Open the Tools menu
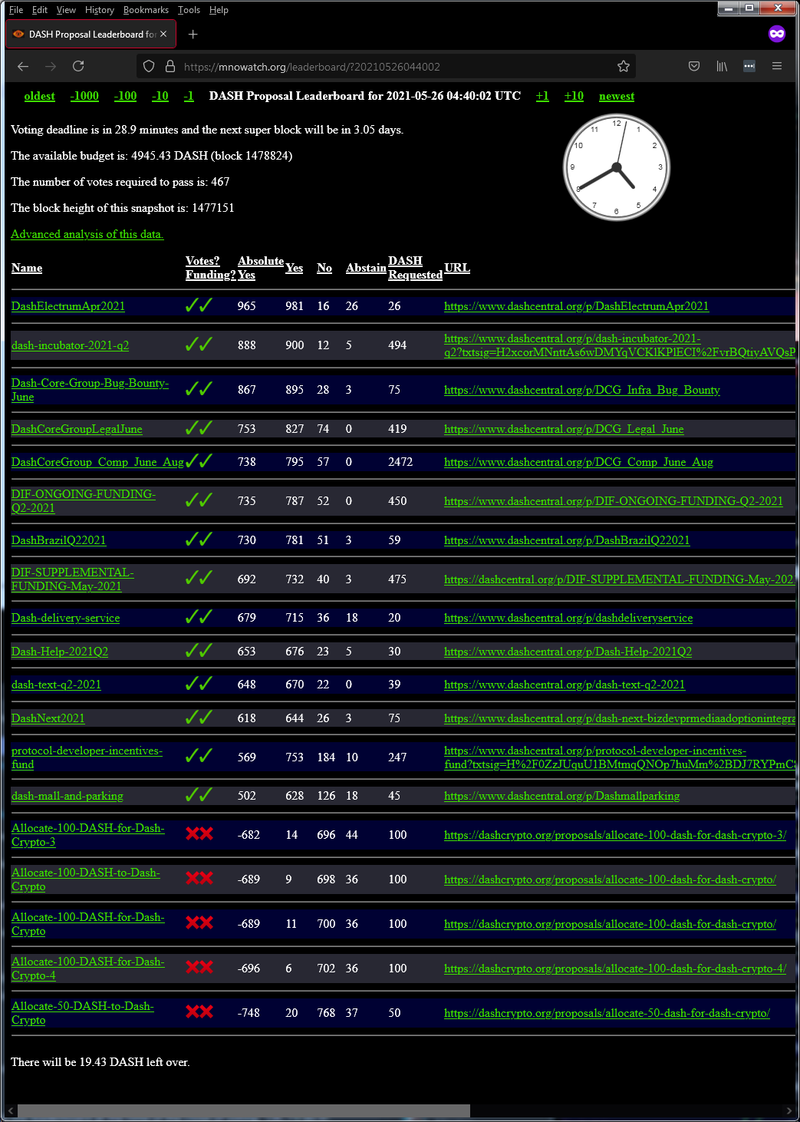The width and height of the screenshot is (800, 1122). [x=189, y=10]
